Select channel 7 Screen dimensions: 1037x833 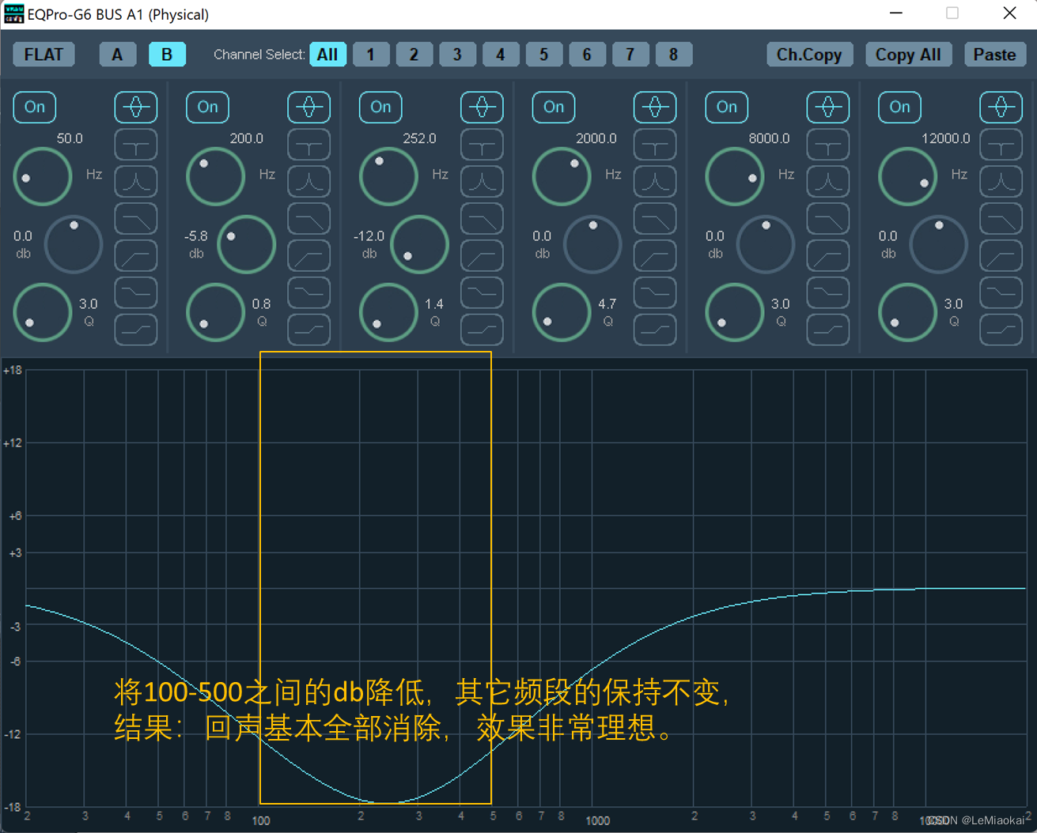point(630,55)
